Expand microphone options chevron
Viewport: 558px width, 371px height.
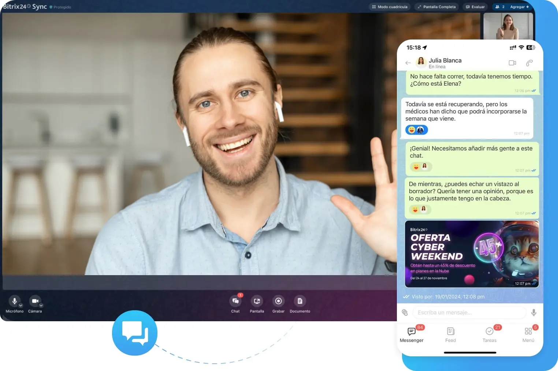coord(21,306)
